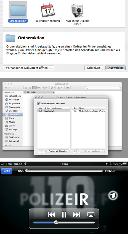Select the Mediathekdownloads-iPhone script row
This screenshot has width=128, height=249.
(x=88, y=111)
